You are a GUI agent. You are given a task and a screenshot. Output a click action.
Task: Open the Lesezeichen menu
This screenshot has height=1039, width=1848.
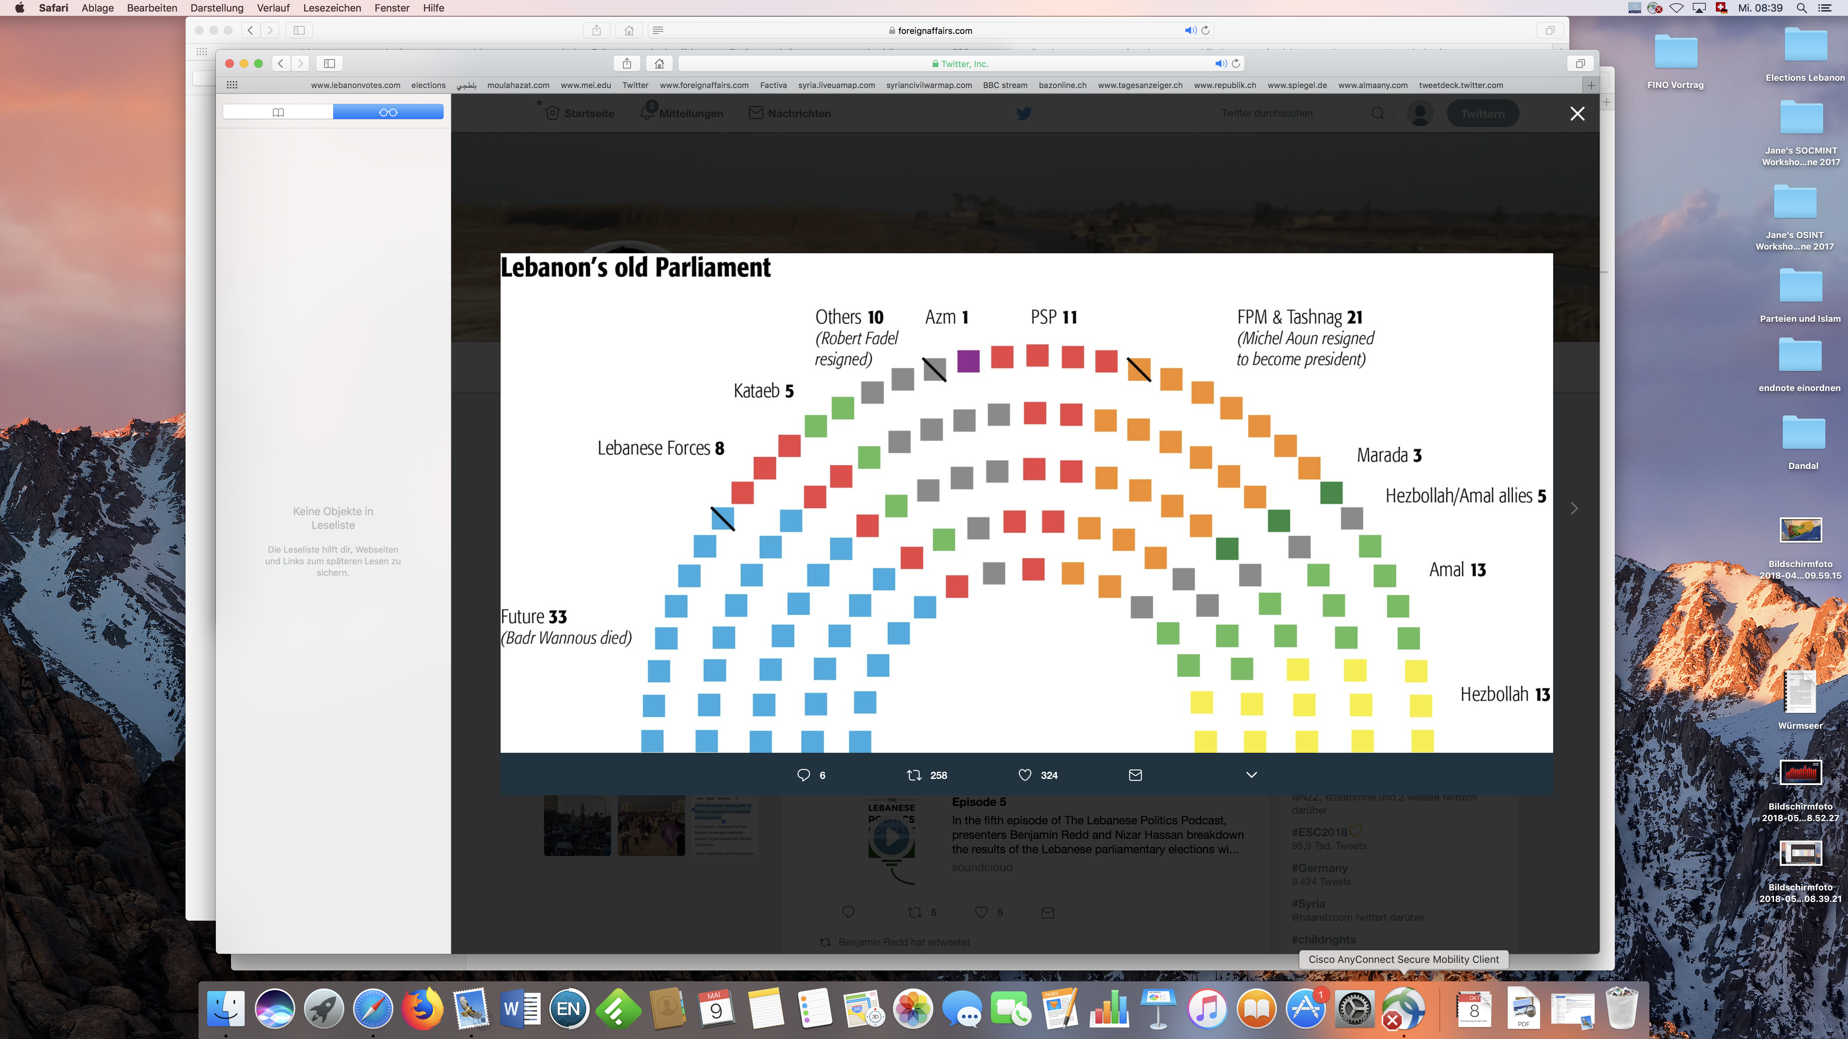click(331, 8)
